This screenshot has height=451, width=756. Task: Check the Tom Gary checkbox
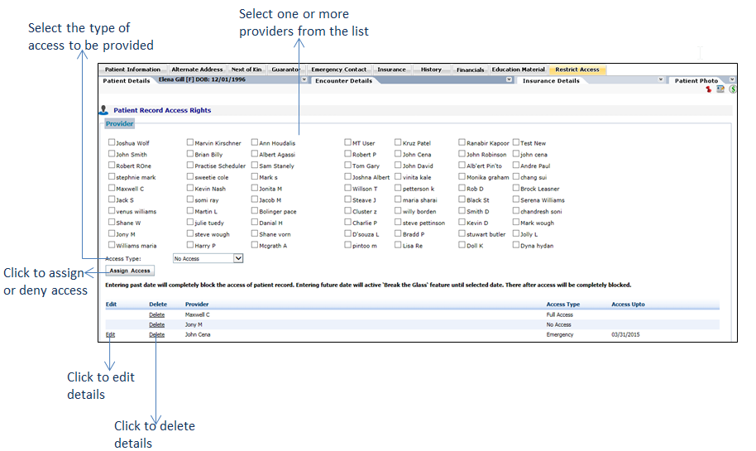point(347,165)
